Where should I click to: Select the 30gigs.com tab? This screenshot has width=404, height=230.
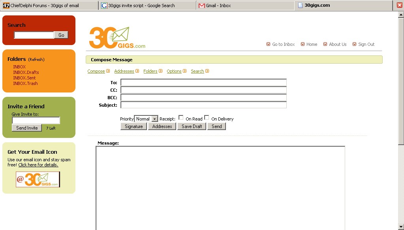[344, 5]
